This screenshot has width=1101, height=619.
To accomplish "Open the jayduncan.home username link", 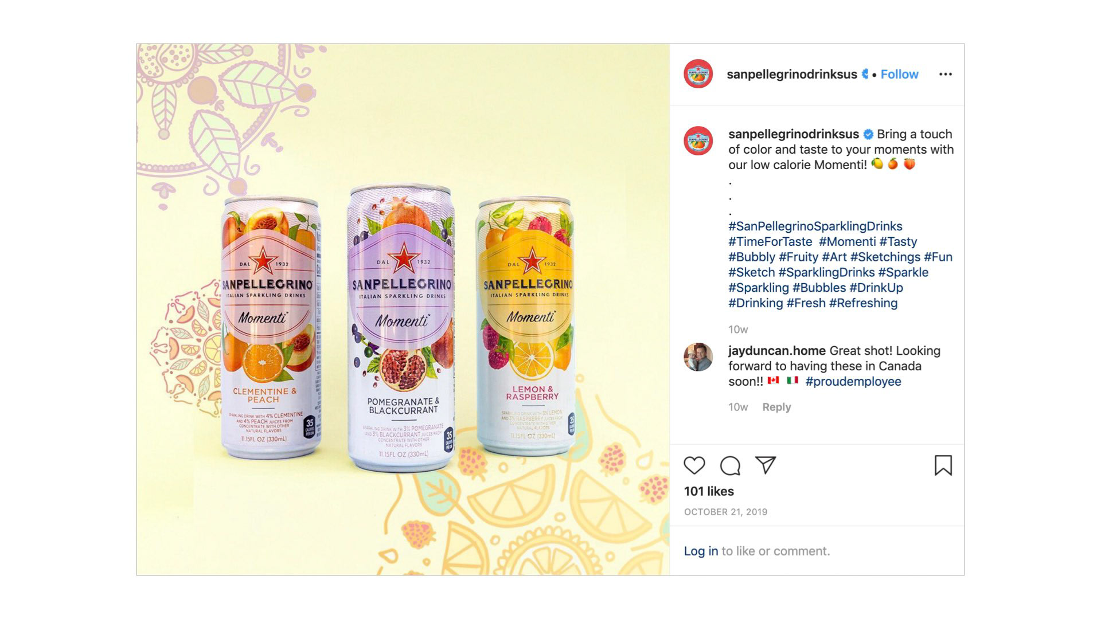I will tap(777, 351).
